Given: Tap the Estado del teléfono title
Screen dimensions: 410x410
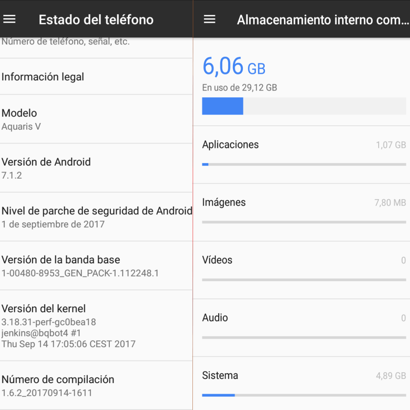Looking at the screenshot, I should (x=96, y=19).
